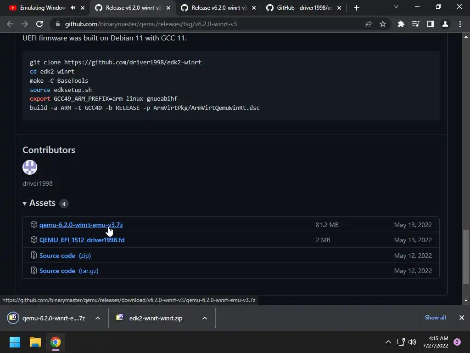Open the Chrome three-dot menu
Viewport: 470px width, 353px height.
(460, 24)
